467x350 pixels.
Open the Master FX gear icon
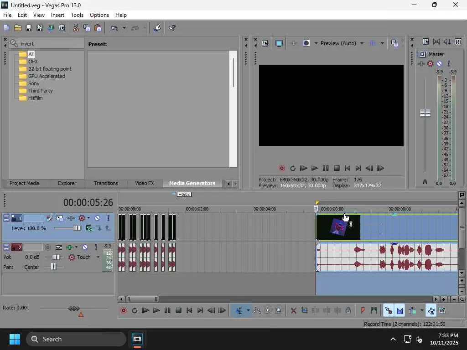(x=430, y=63)
